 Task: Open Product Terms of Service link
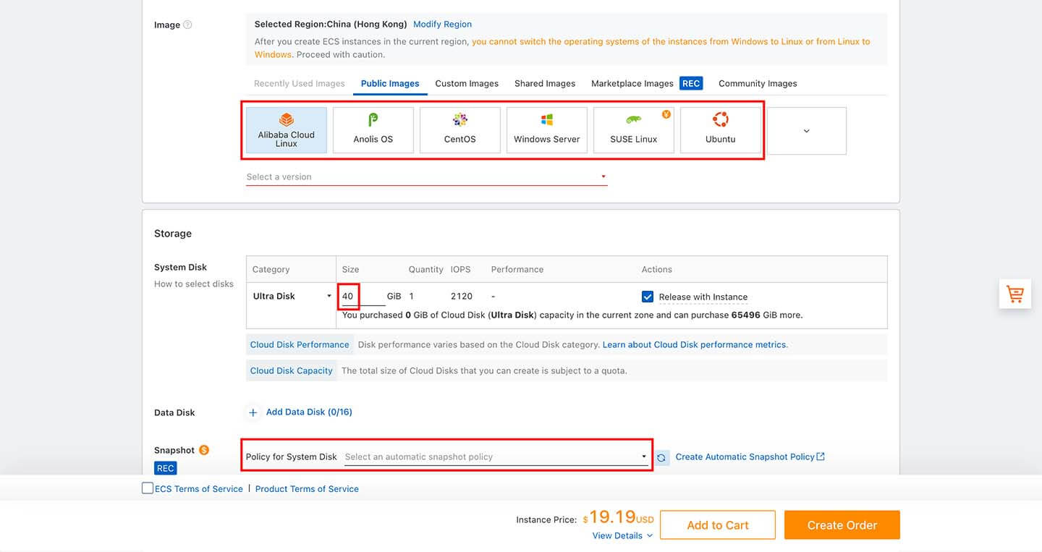click(x=307, y=489)
